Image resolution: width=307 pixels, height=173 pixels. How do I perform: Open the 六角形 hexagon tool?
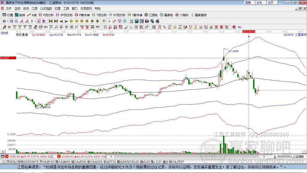tap(182, 15)
